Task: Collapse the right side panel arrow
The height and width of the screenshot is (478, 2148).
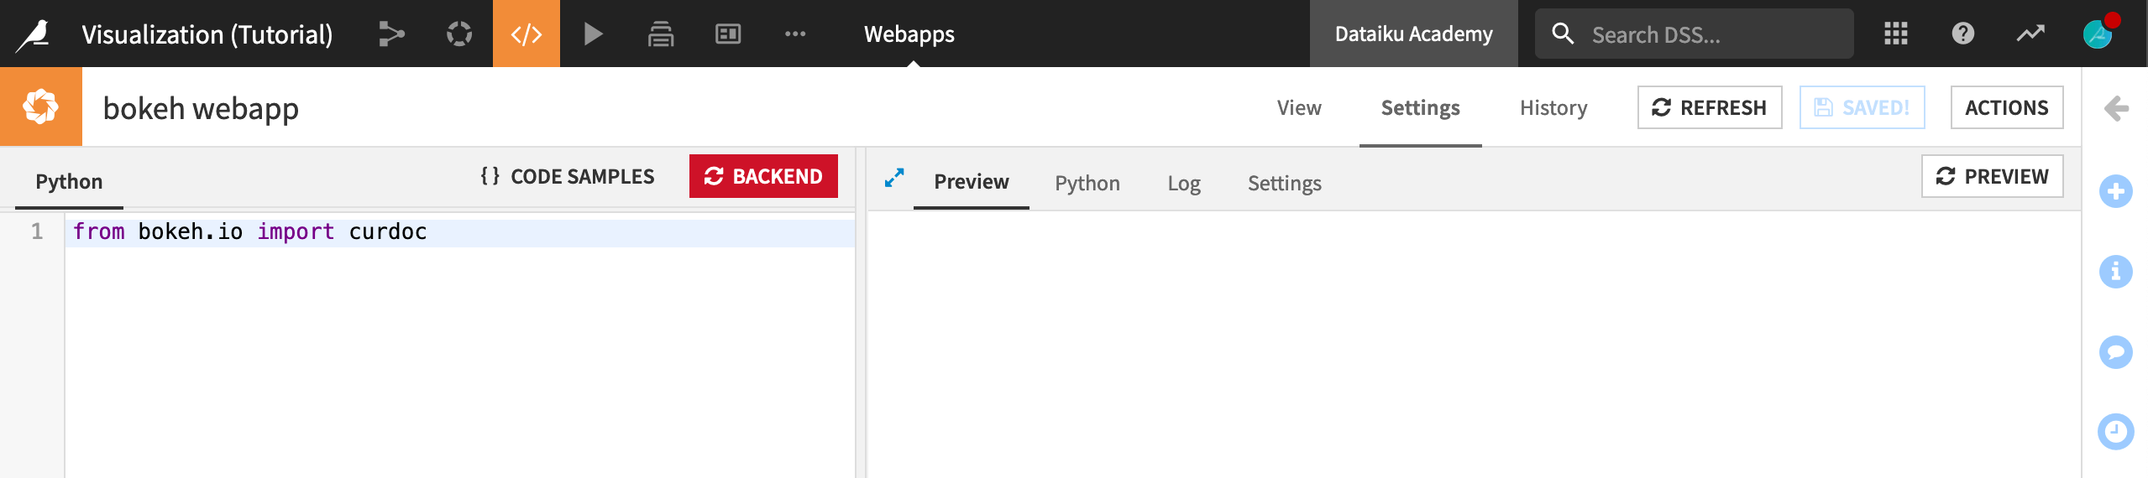Action: (x=2116, y=108)
